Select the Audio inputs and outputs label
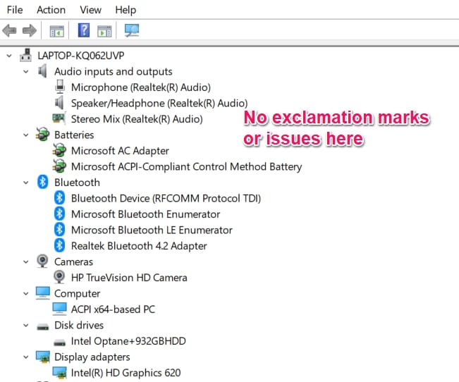Screen dimensions: 459x382 114,71
